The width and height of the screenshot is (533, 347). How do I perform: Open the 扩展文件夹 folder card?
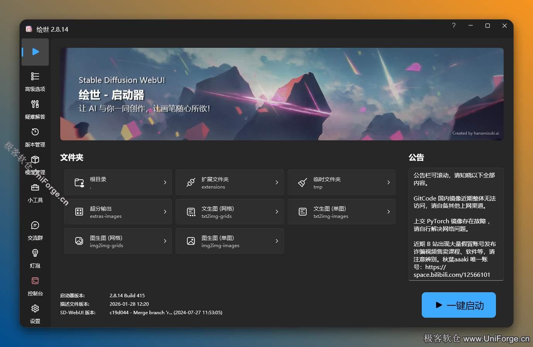coord(230,182)
